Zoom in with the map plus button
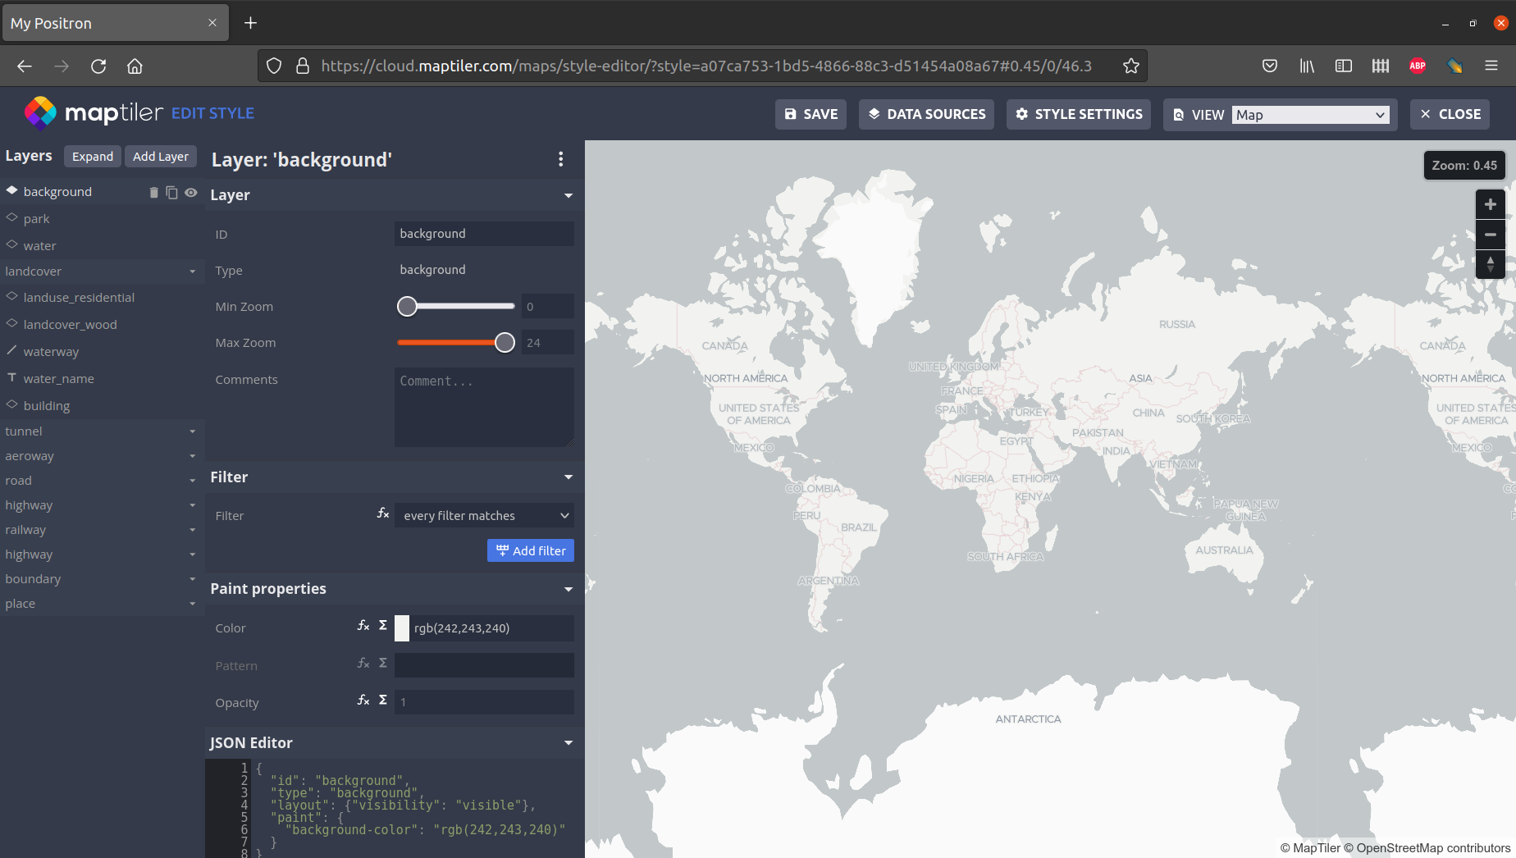The height and width of the screenshot is (858, 1516). tap(1491, 203)
